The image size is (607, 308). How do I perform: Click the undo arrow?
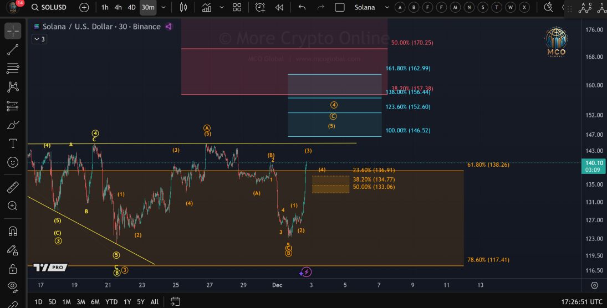pyautogui.click(x=302, y=8)
